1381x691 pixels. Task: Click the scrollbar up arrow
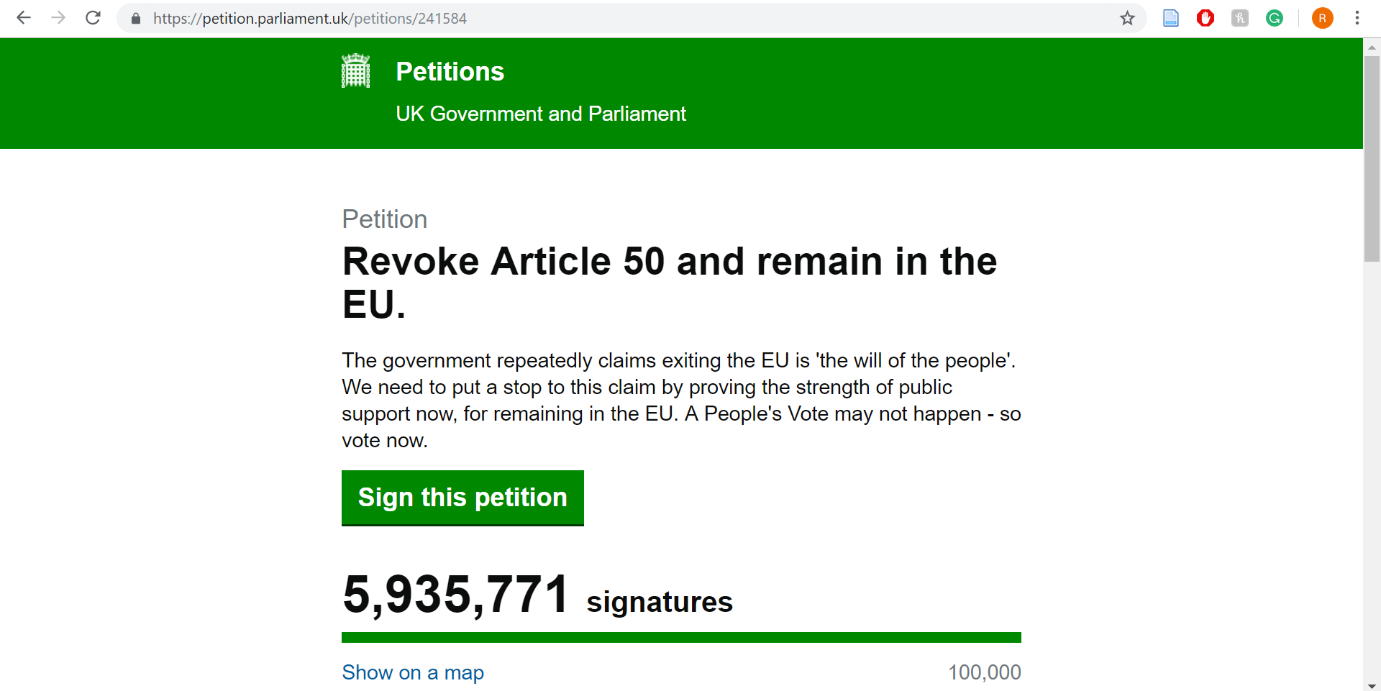point(1372,47)
